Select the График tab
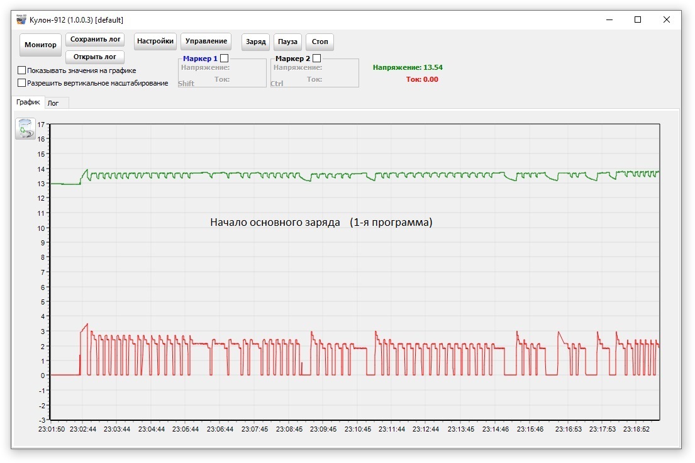695x463 pixels. [28, 102]
